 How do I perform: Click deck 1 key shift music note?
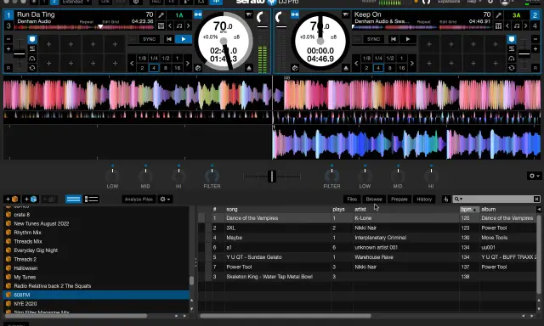[x=179, y=25]
